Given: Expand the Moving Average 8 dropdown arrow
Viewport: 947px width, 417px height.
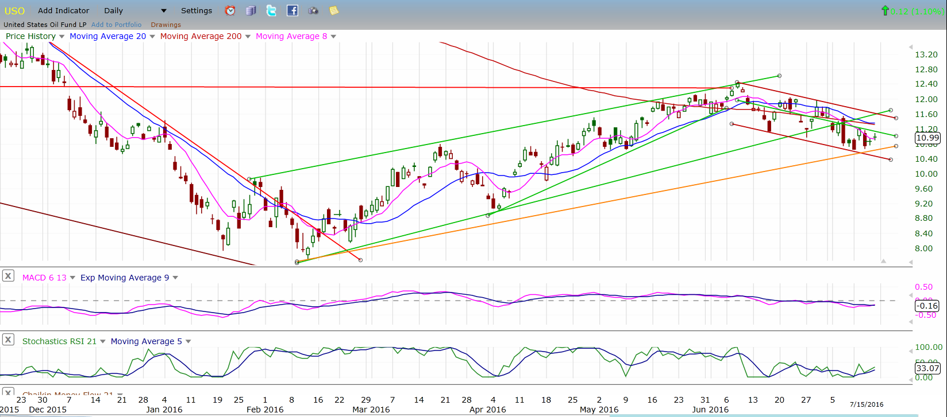Looking at the screenshot, I should click(x=333, y=37).
